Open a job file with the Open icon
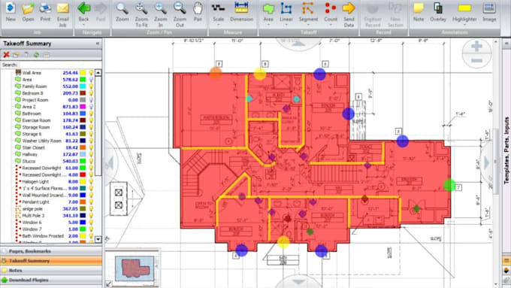This screenshot has height=288, width=511. (28, 12)
